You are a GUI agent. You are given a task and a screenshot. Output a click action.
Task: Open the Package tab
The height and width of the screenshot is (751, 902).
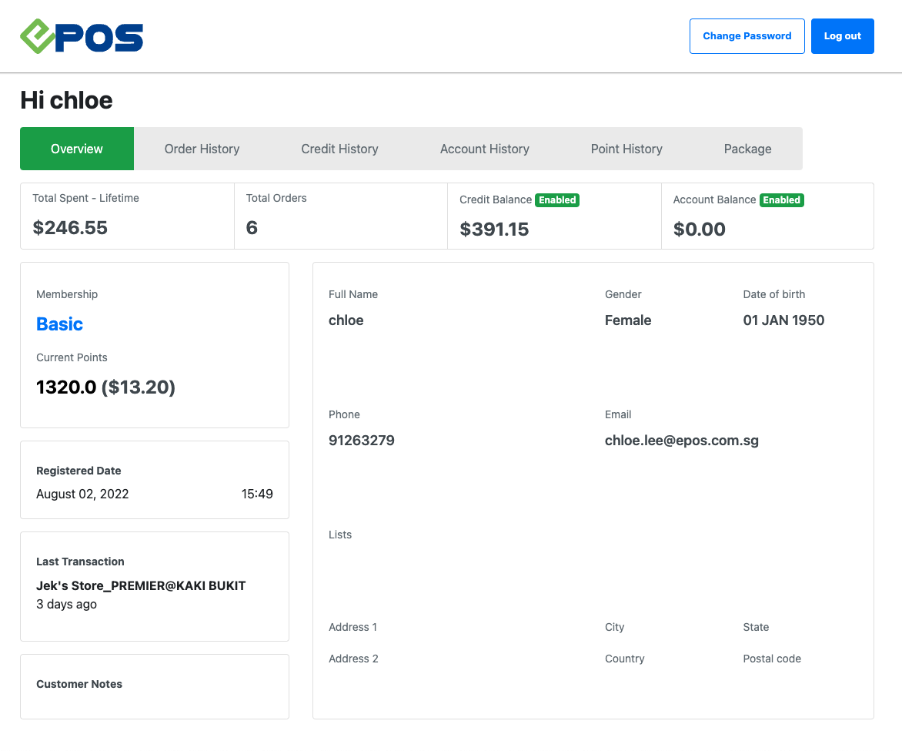747,149
